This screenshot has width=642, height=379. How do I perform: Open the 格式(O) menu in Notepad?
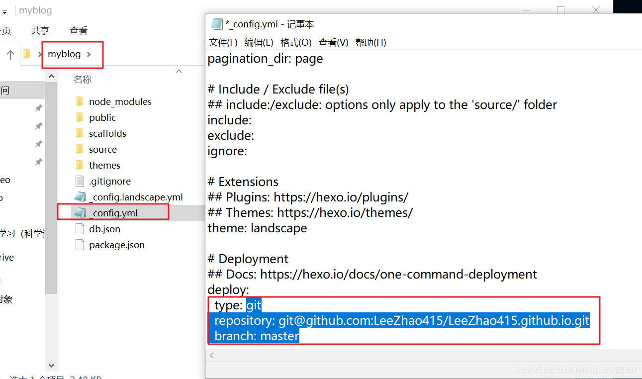tap(296, 42)
